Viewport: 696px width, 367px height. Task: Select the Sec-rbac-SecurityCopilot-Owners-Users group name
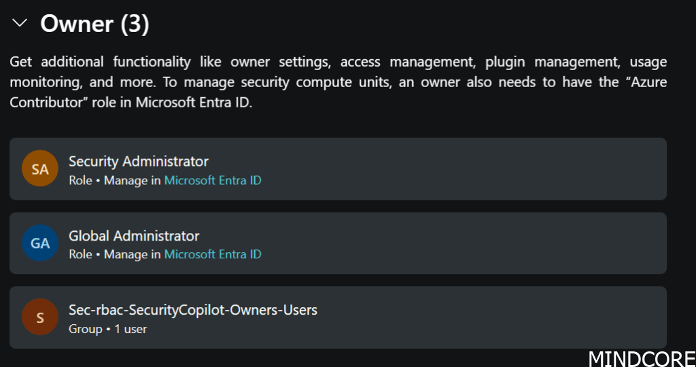193,310
